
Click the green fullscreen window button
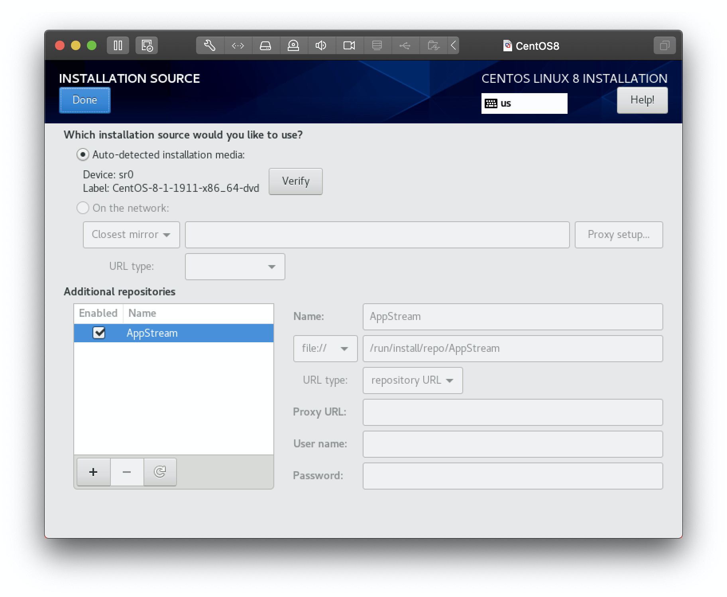point(92,45)
